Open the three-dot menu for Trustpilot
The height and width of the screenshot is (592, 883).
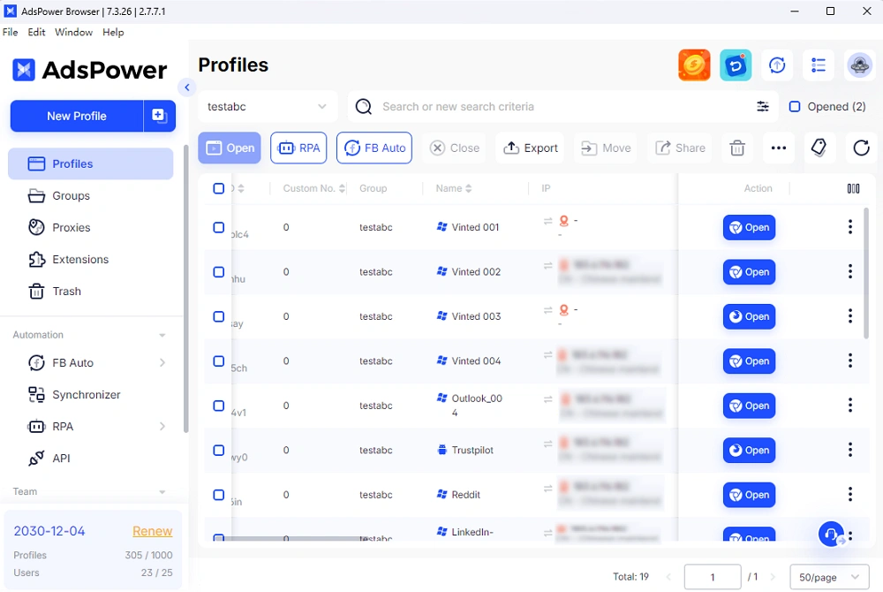(849, 450)
